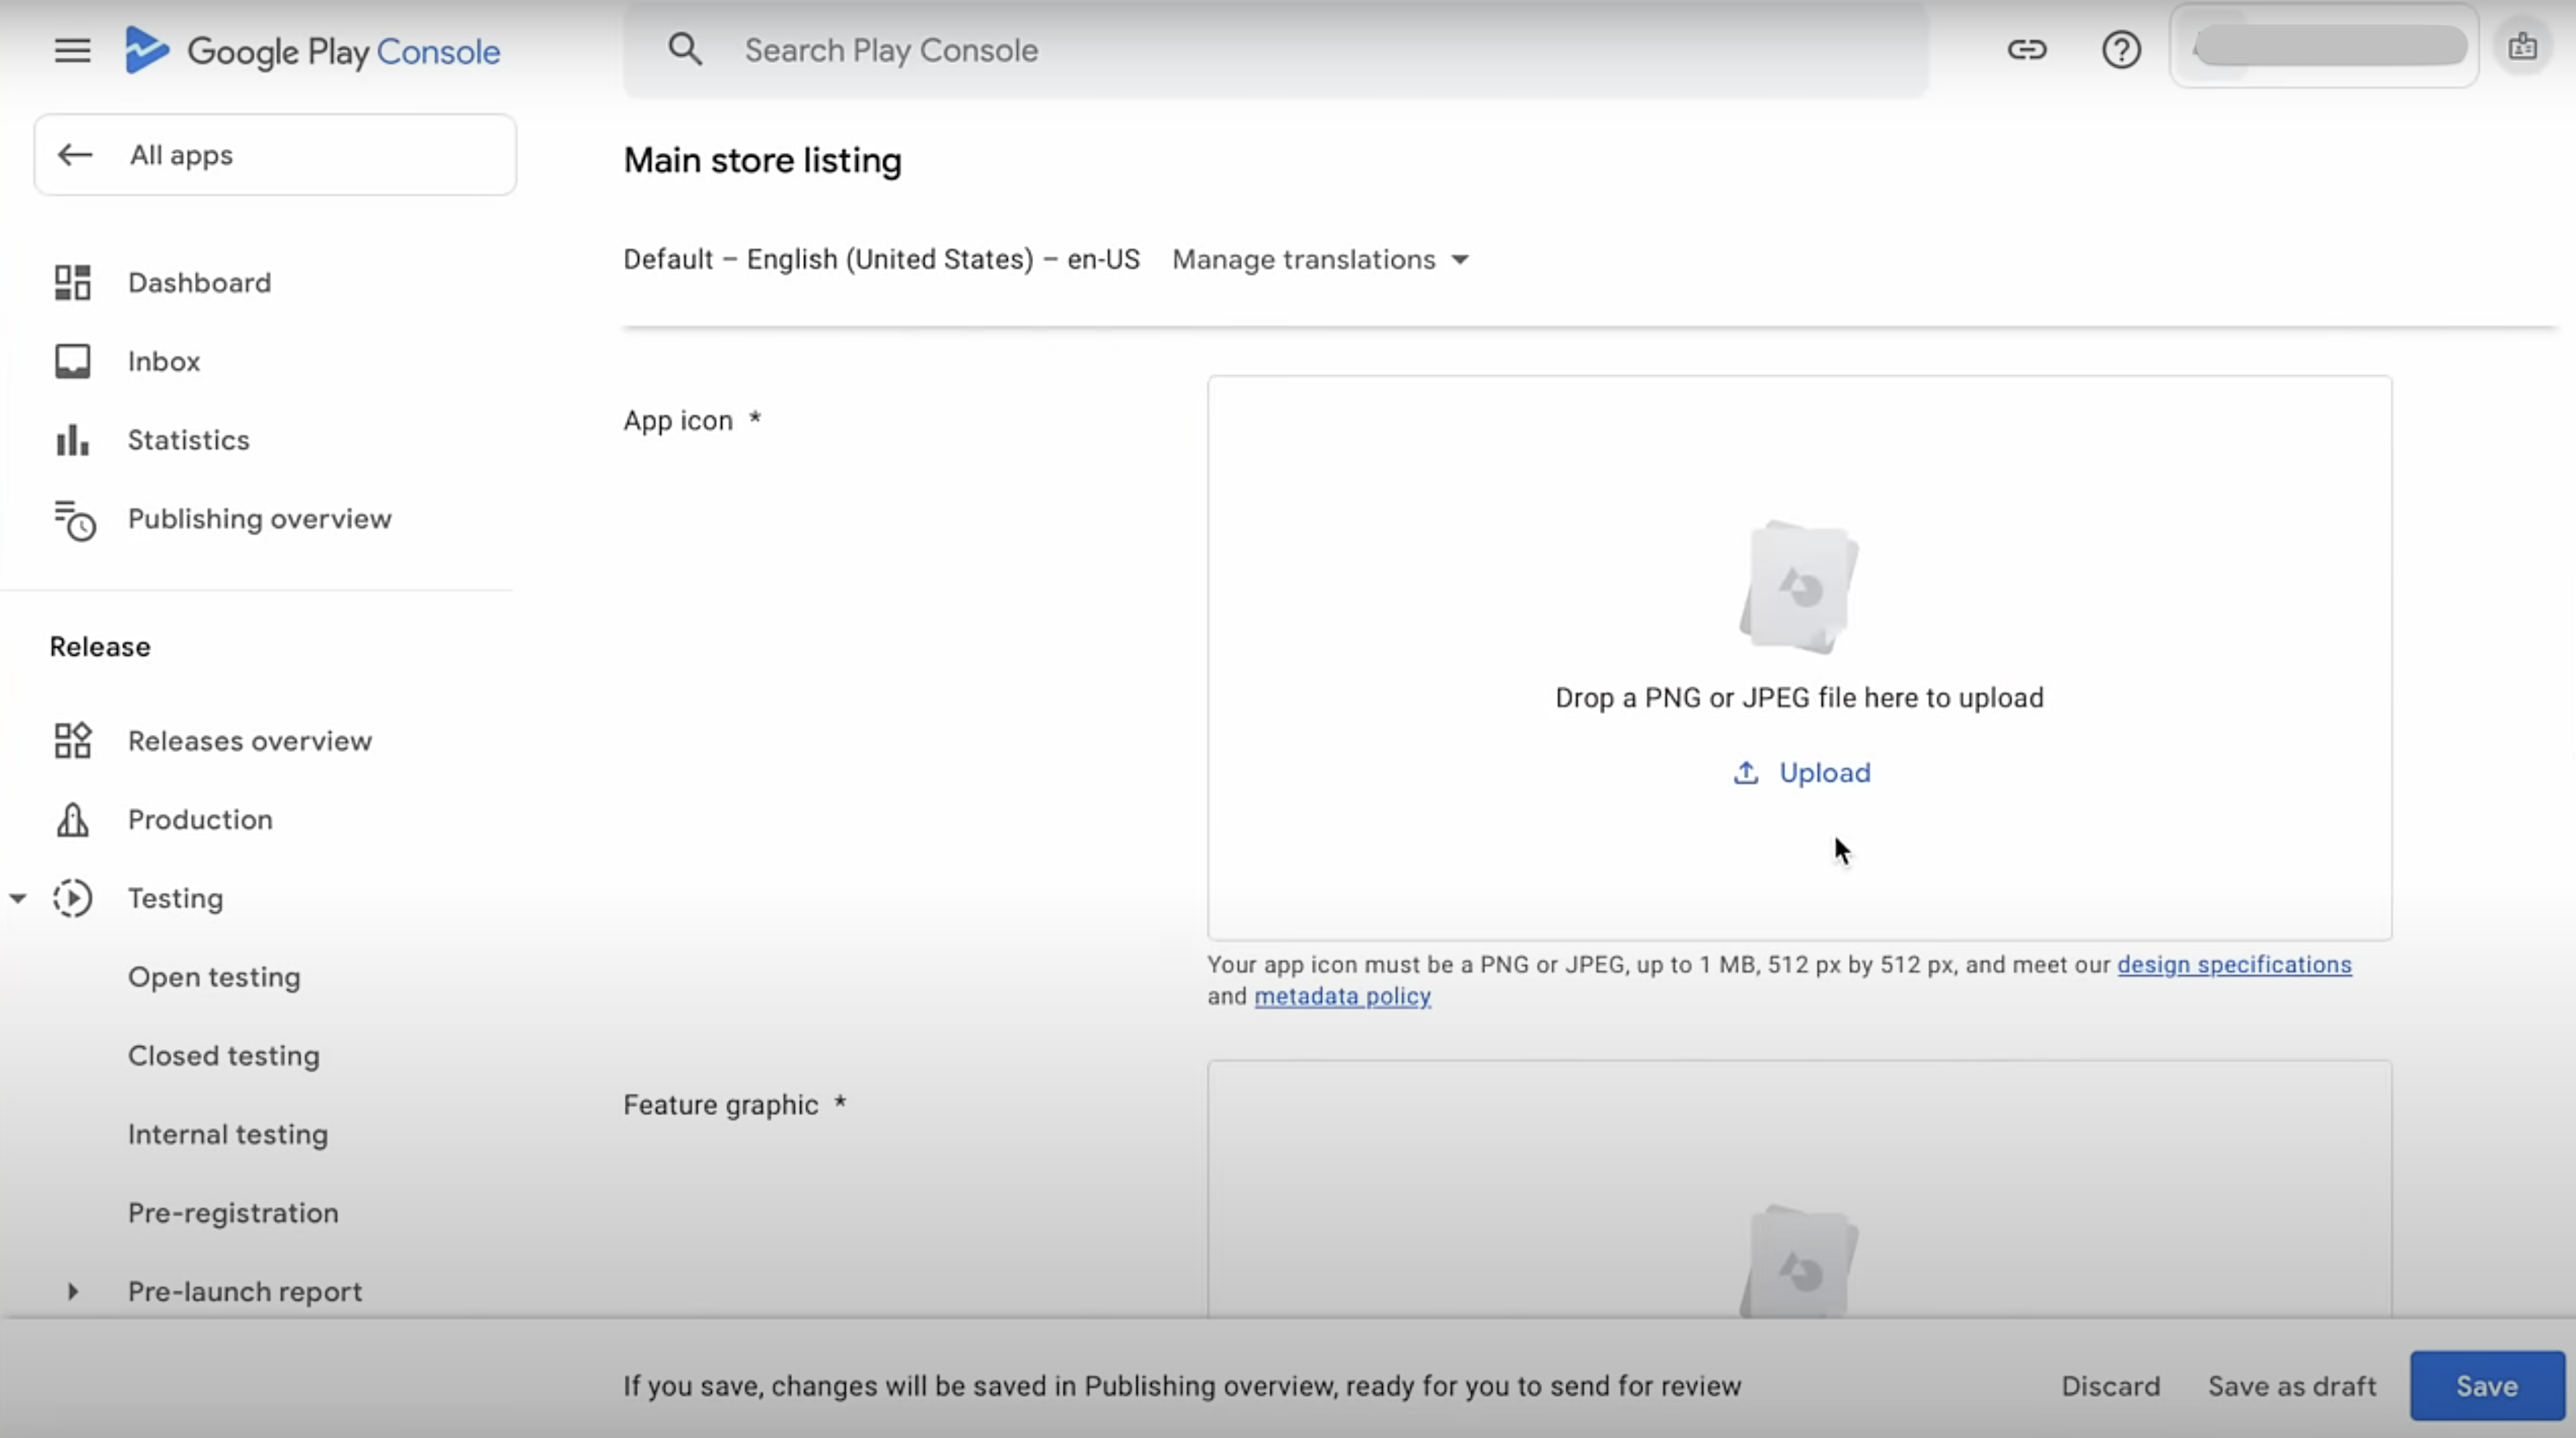Screen dimensions: 2576x1438
Task: Open Open testing page
Action: [214, 977]
